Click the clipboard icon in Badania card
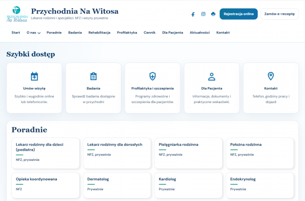305x201 pixels. (94, 76)
